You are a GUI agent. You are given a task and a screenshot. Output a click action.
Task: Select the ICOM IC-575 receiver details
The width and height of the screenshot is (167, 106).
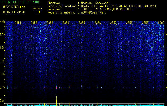(106, 9)
